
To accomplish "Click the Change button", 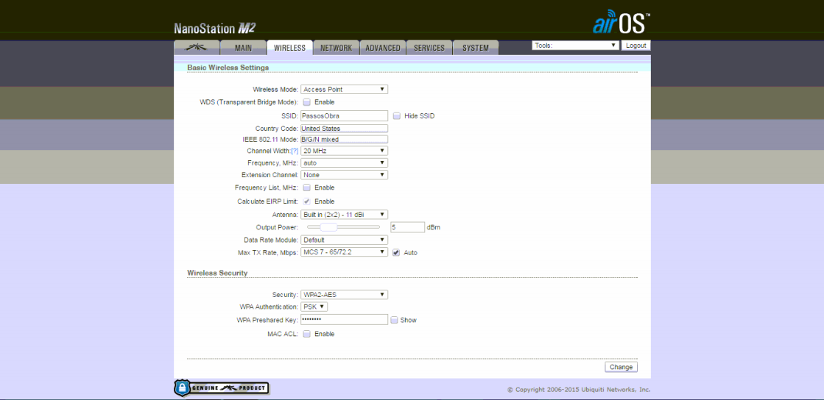I will point(621,367).
